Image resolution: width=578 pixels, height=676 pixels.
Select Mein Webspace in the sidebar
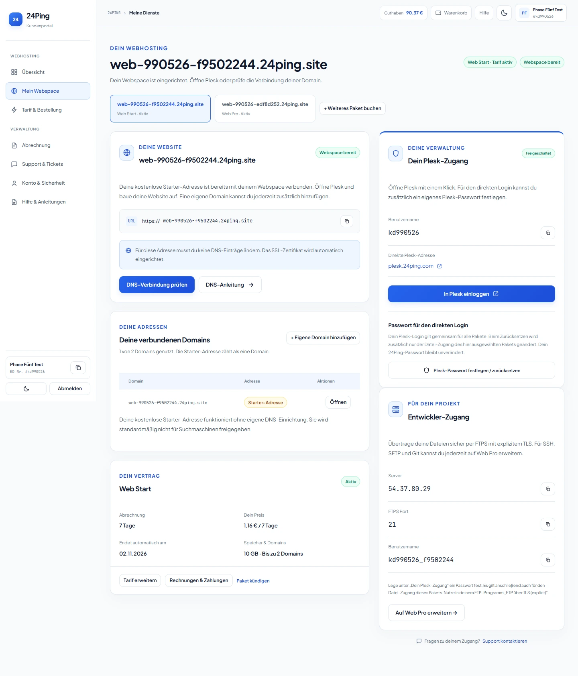pos(48,91)
